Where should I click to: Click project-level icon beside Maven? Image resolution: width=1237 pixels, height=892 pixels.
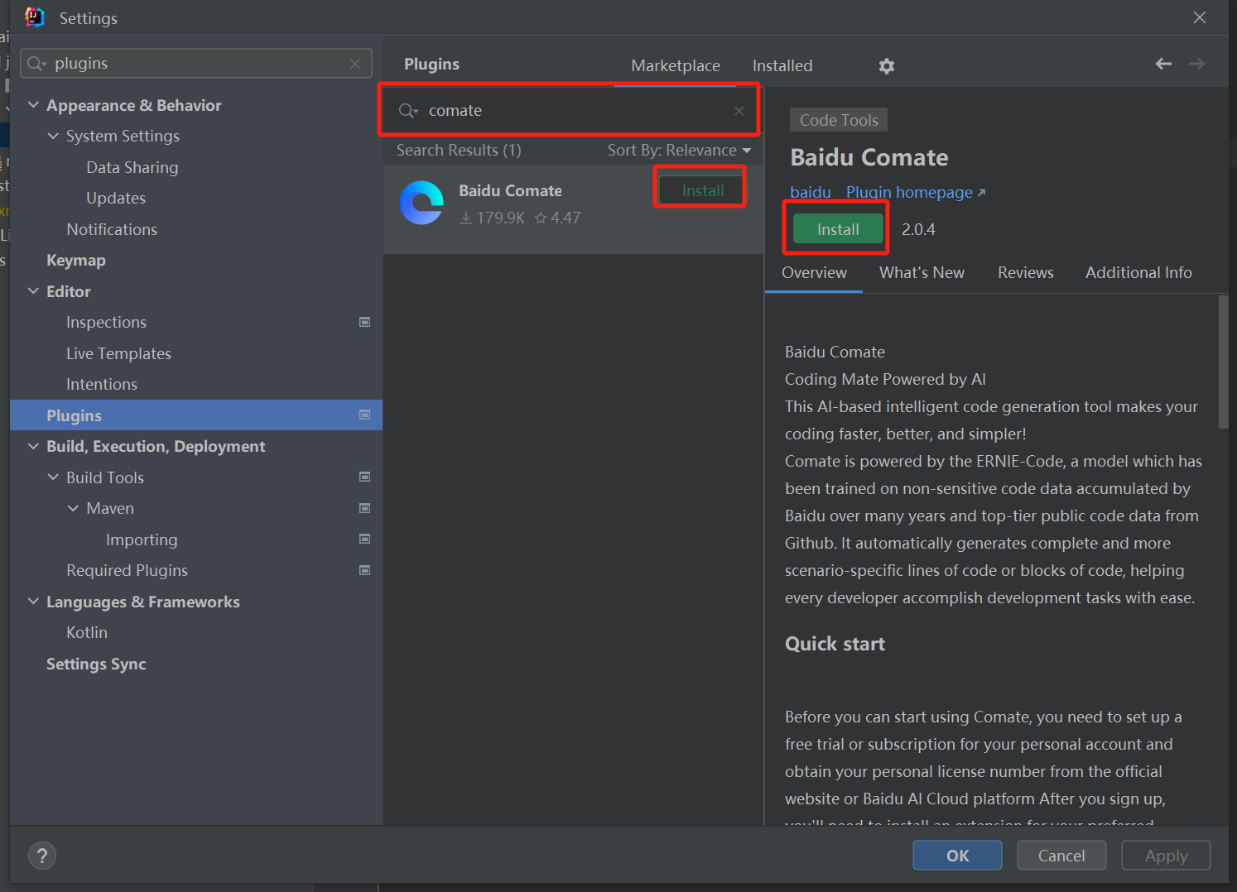pyautogui.click(x=364, y=508)
